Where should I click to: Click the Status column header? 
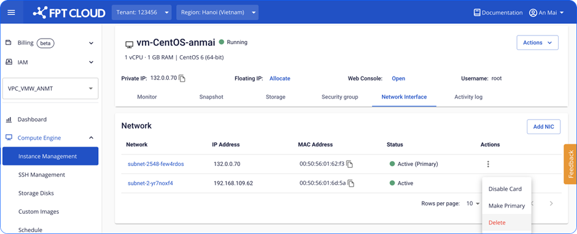[395, 145]
